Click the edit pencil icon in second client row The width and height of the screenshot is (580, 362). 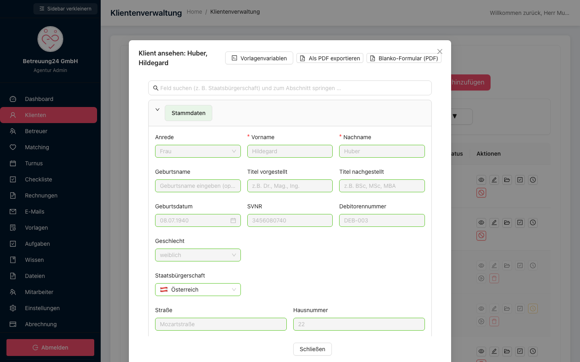pyautogui.click(x=494, y=222)
